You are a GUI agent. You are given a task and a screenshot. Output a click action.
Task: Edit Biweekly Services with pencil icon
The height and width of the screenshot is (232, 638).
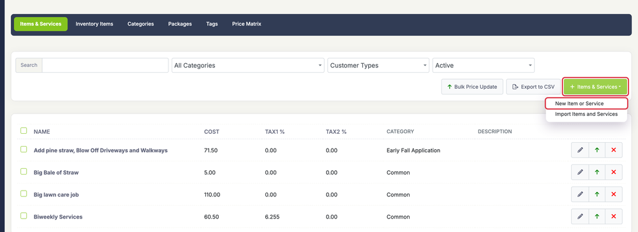[x=580, y=217]
